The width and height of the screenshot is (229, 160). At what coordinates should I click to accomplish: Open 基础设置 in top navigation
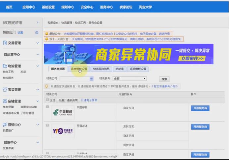pos(48,7)
